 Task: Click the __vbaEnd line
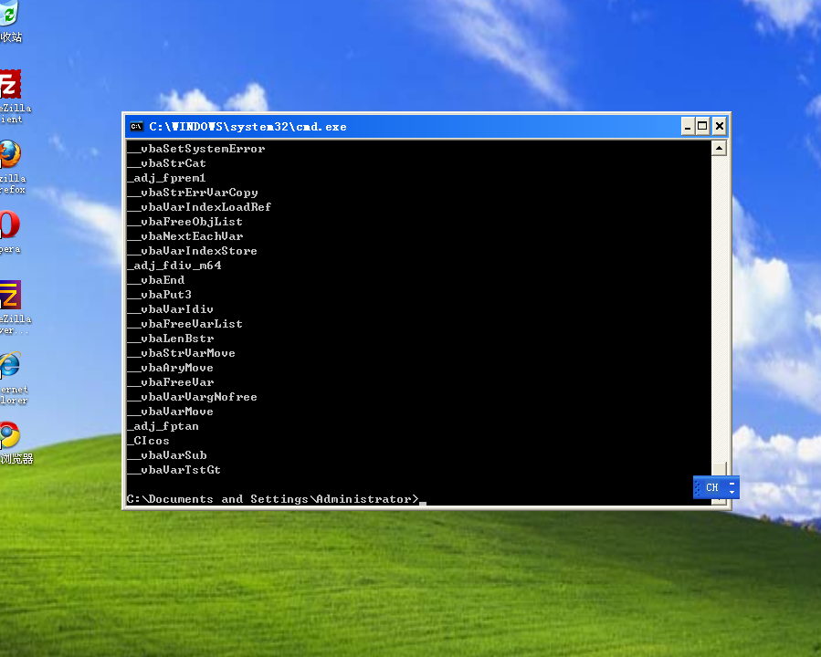click(x=156, y=281)
